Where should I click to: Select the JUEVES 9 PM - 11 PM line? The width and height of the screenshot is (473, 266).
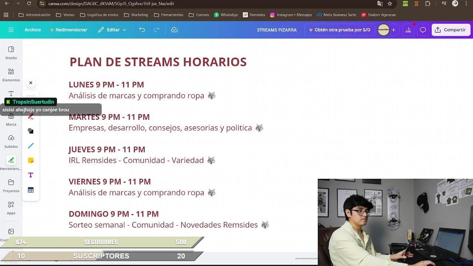107,150
